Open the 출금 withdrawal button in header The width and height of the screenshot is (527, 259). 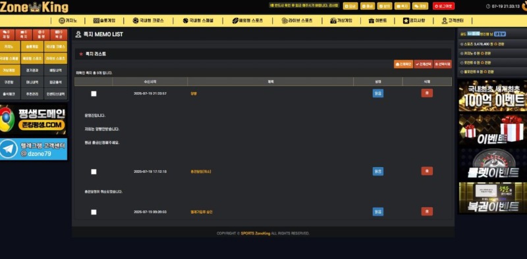(368, 6)
